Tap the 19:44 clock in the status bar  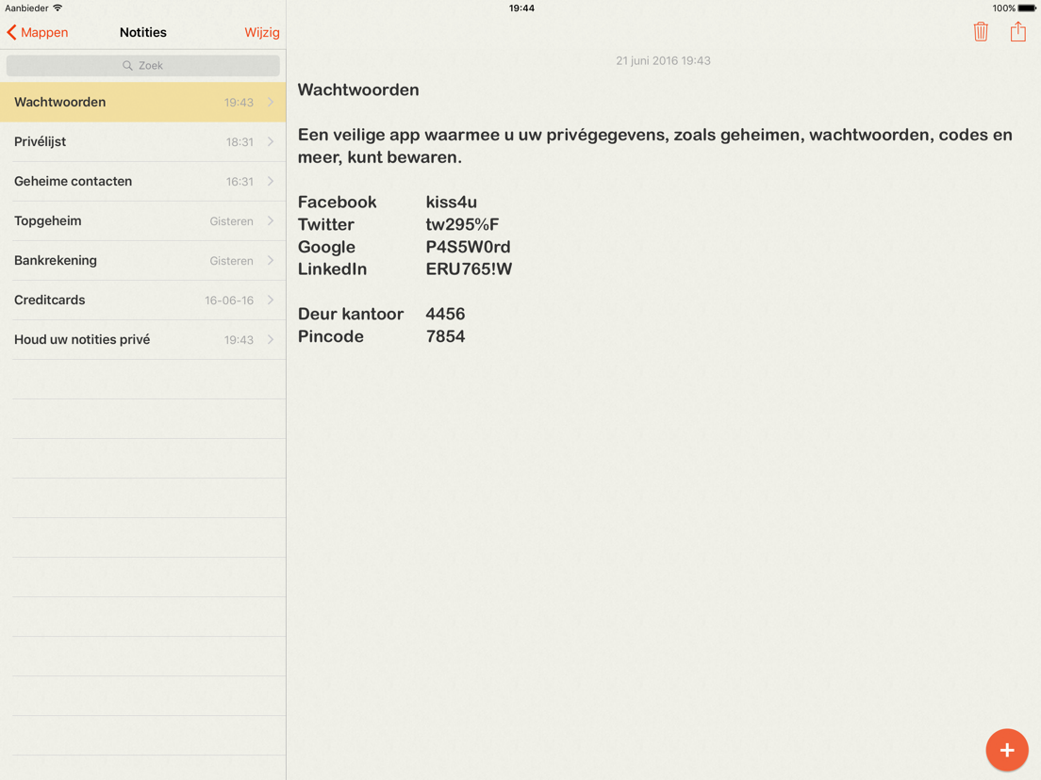[521, 8]
